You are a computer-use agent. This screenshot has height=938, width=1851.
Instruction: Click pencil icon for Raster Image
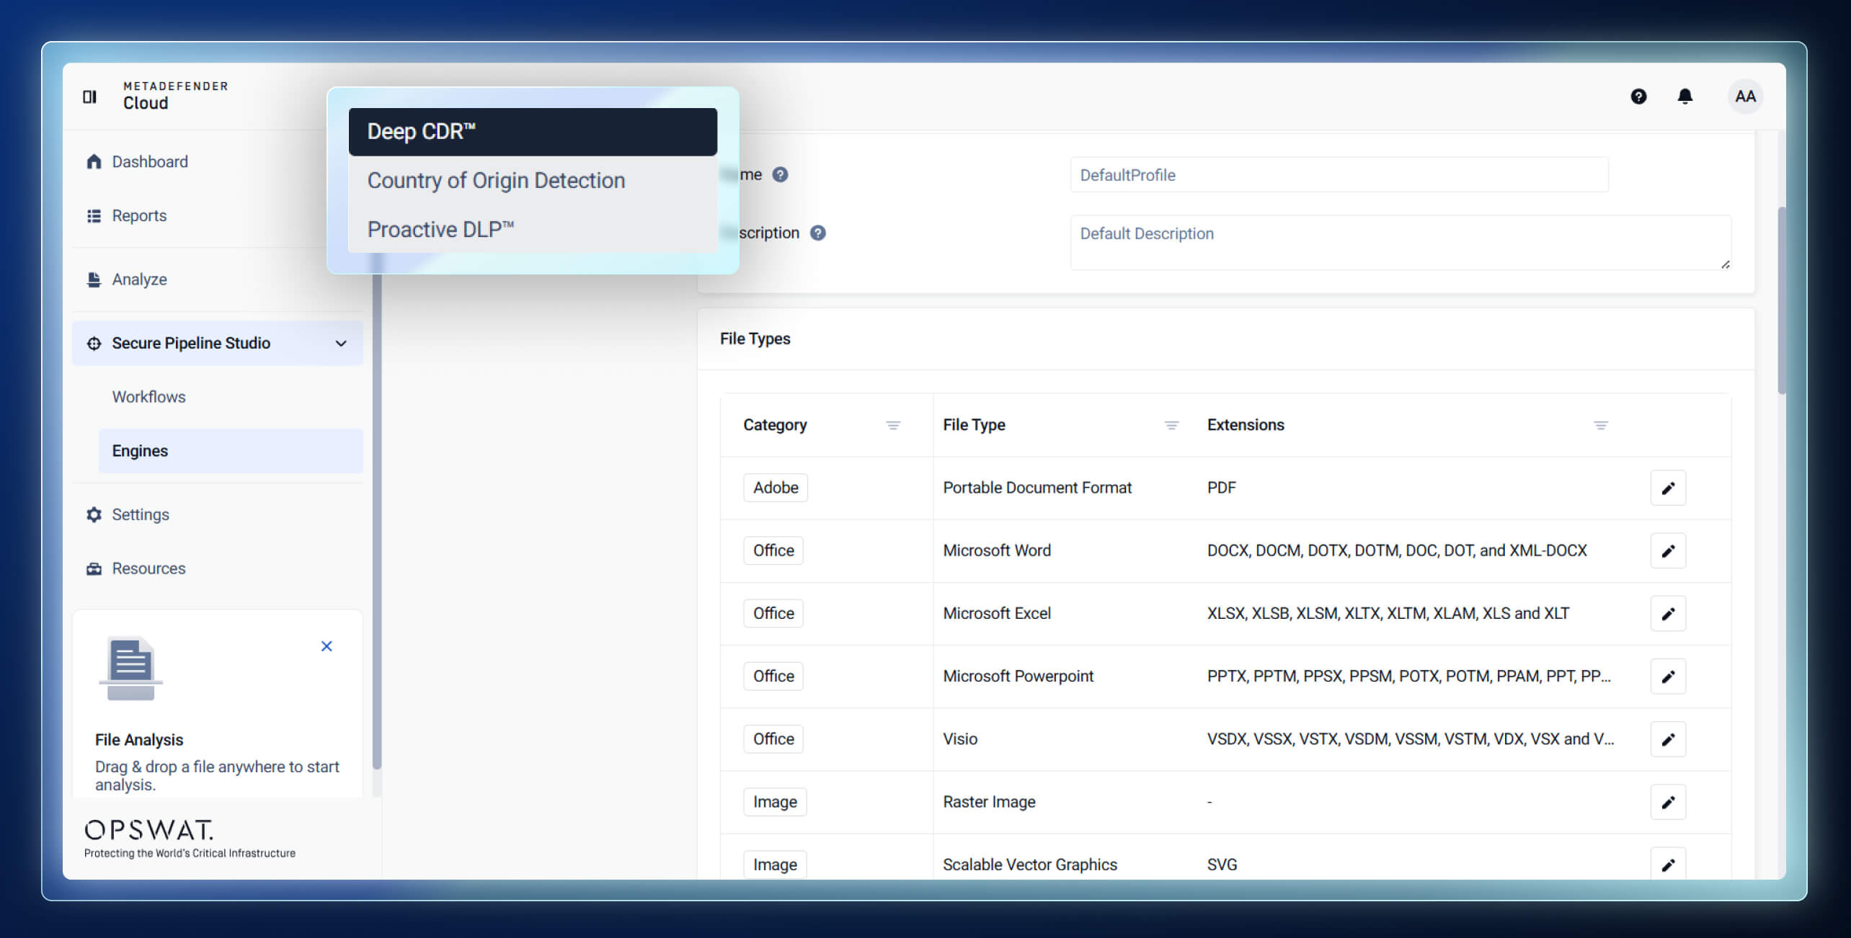[x=1667, y=803]
